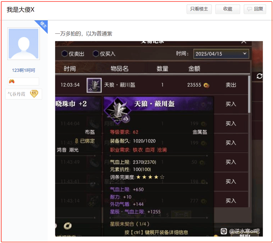
Task: Click the 楼主 corner ribbon badge
Action: click(x=43, y=25)
